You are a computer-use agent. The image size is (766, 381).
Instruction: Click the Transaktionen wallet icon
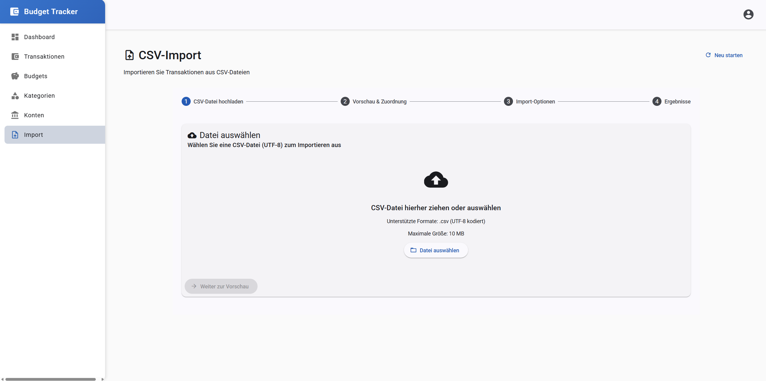click(x=15, y=57)
